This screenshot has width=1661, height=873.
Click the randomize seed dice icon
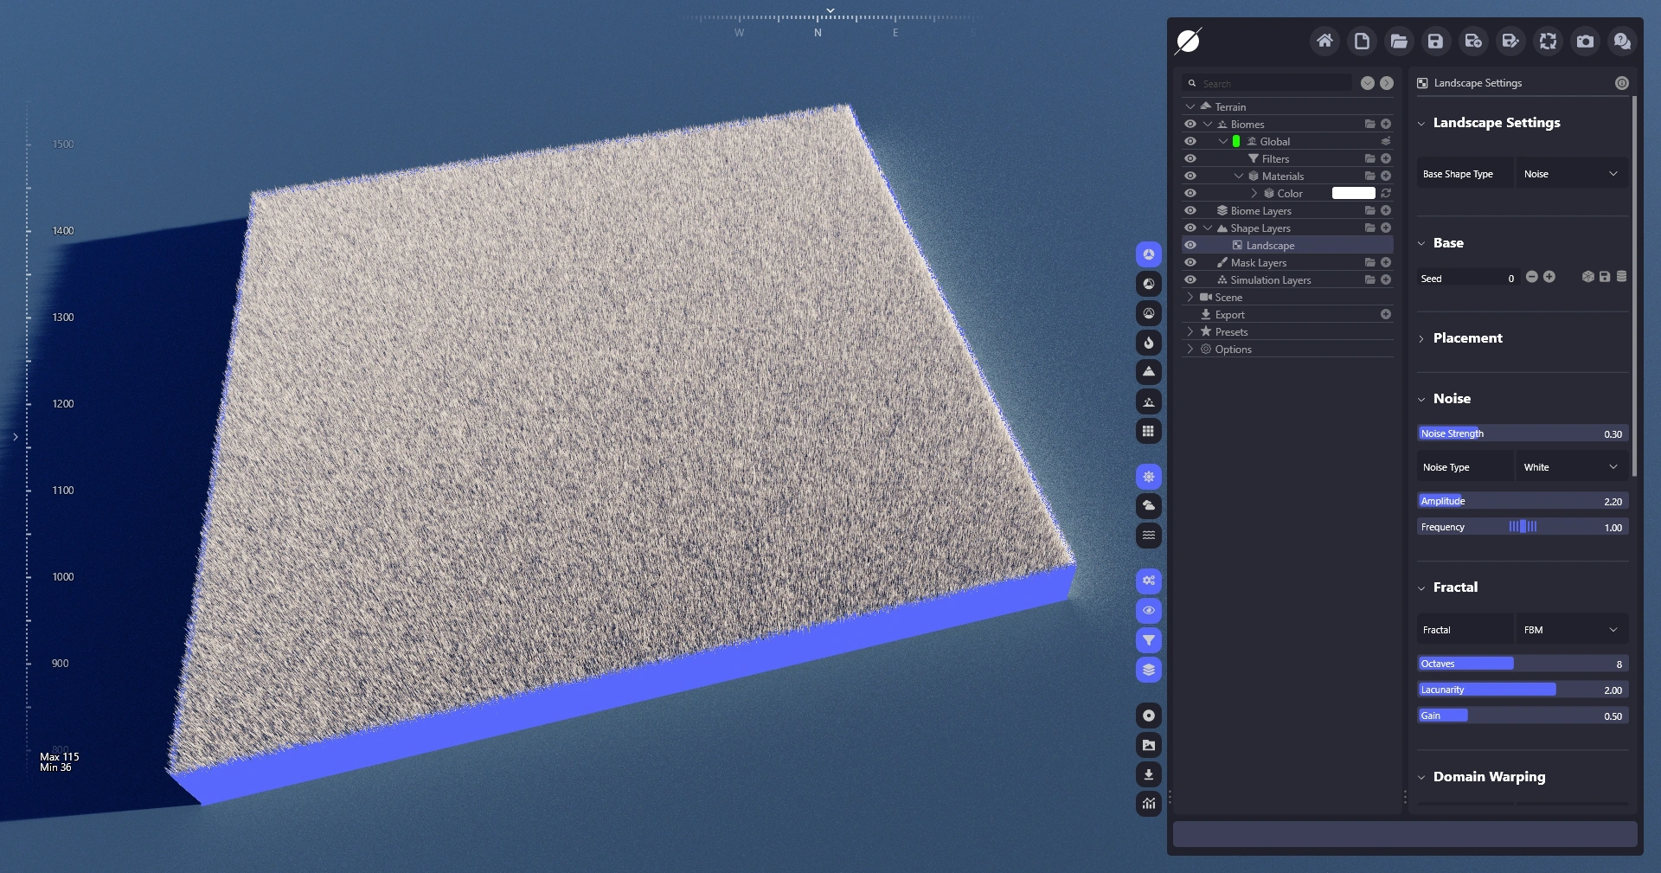tap(1587, 277)
